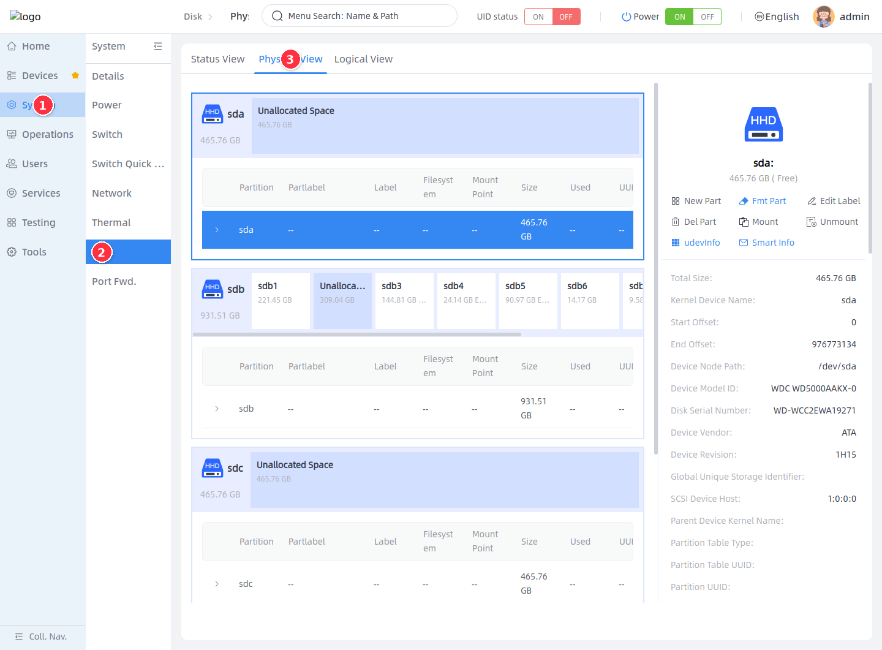This screenshot has width=882, height=650.
Task: Select the sdc disk HDD icon
Action: (213, 468)
